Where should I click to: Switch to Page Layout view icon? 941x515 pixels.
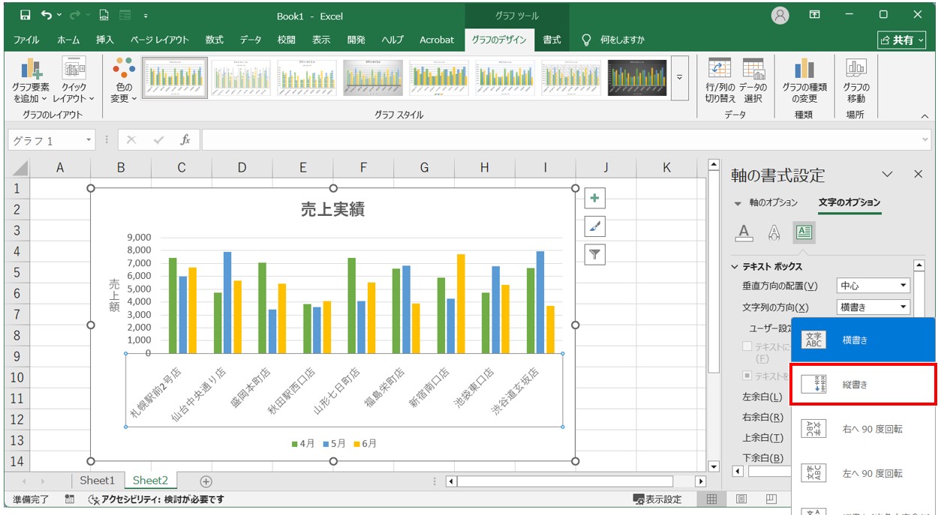741,499
